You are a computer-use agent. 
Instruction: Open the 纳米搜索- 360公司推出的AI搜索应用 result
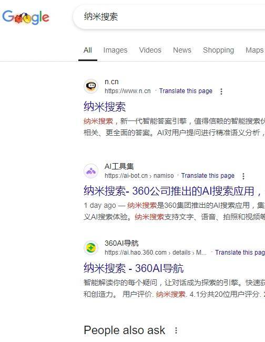click(x=172, y=191)
